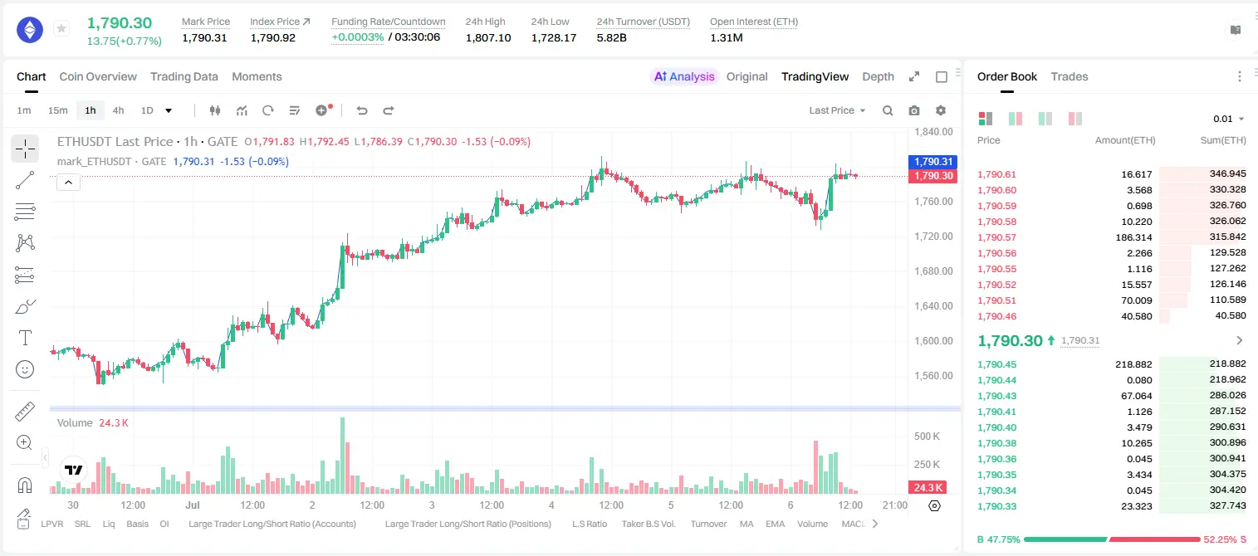Screen dimensions: 1258x556
Task: Show sell orders only in order book
Action: 1075,119
